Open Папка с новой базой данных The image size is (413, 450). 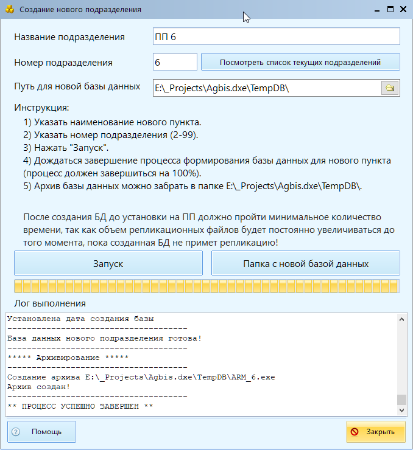306,263
